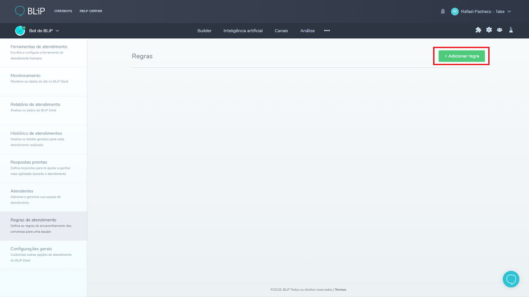Open Atendentes sidebar section

22,191
